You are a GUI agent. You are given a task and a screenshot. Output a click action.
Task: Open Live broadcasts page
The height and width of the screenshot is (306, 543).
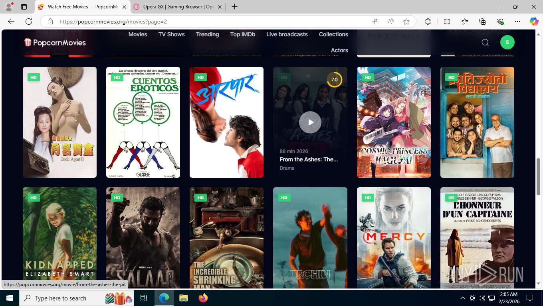287,34
